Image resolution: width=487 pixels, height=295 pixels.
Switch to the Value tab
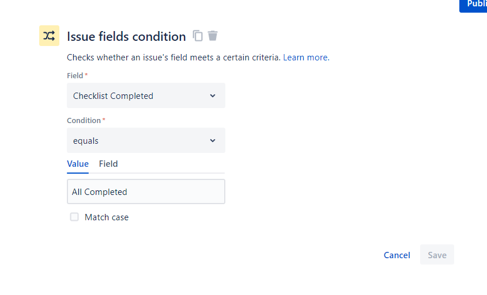[x=78, y=164]
